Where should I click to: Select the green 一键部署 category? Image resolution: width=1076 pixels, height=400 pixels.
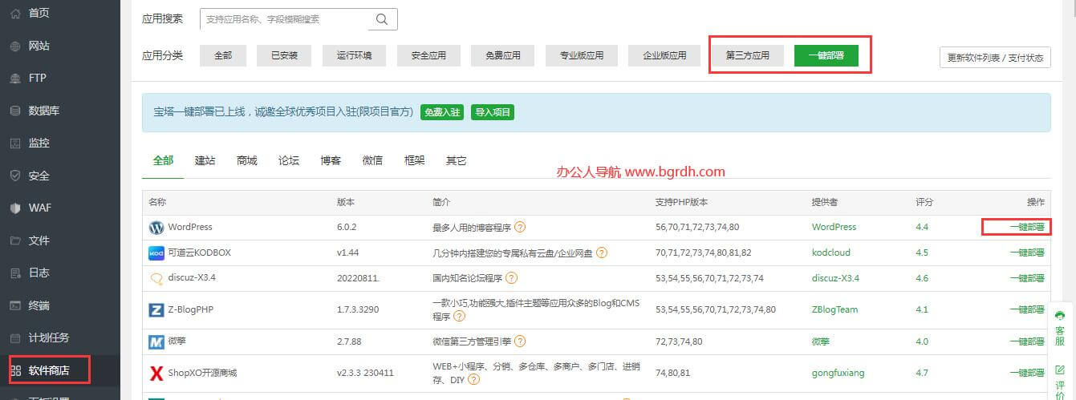pos(826,55)
